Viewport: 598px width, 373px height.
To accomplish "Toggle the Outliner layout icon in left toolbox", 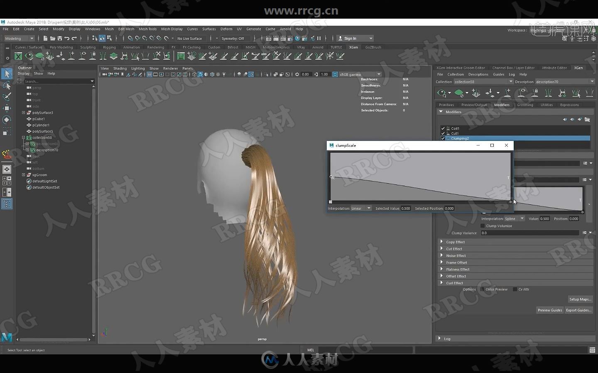I will (x=7, y=203).
